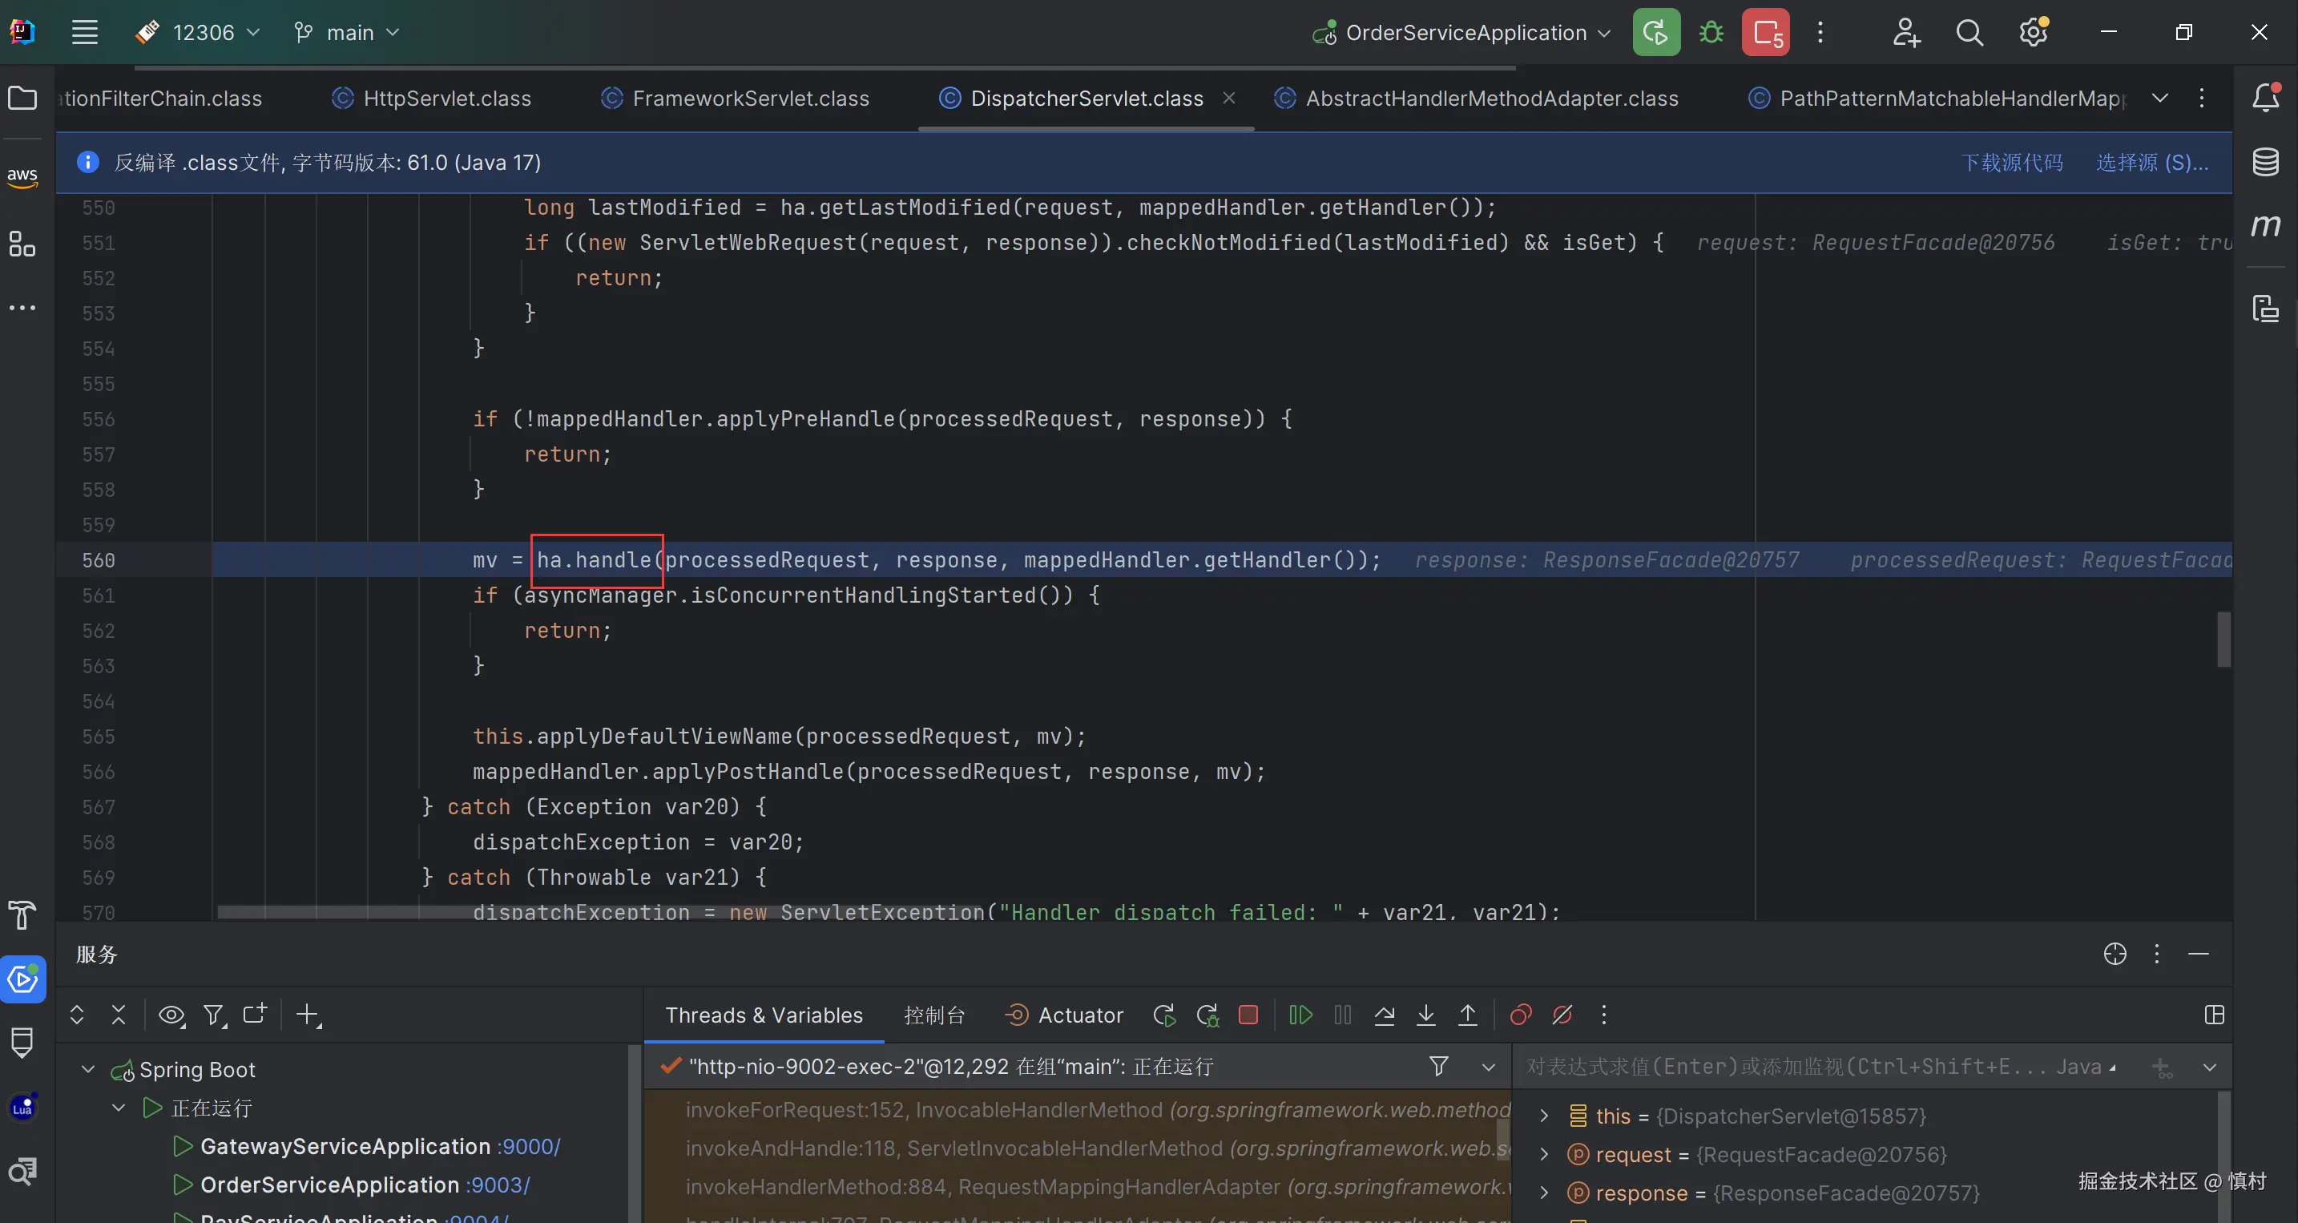Open the Maven tool window icon
This screenshot has height=1223, width=2298.
point(2266,226)
